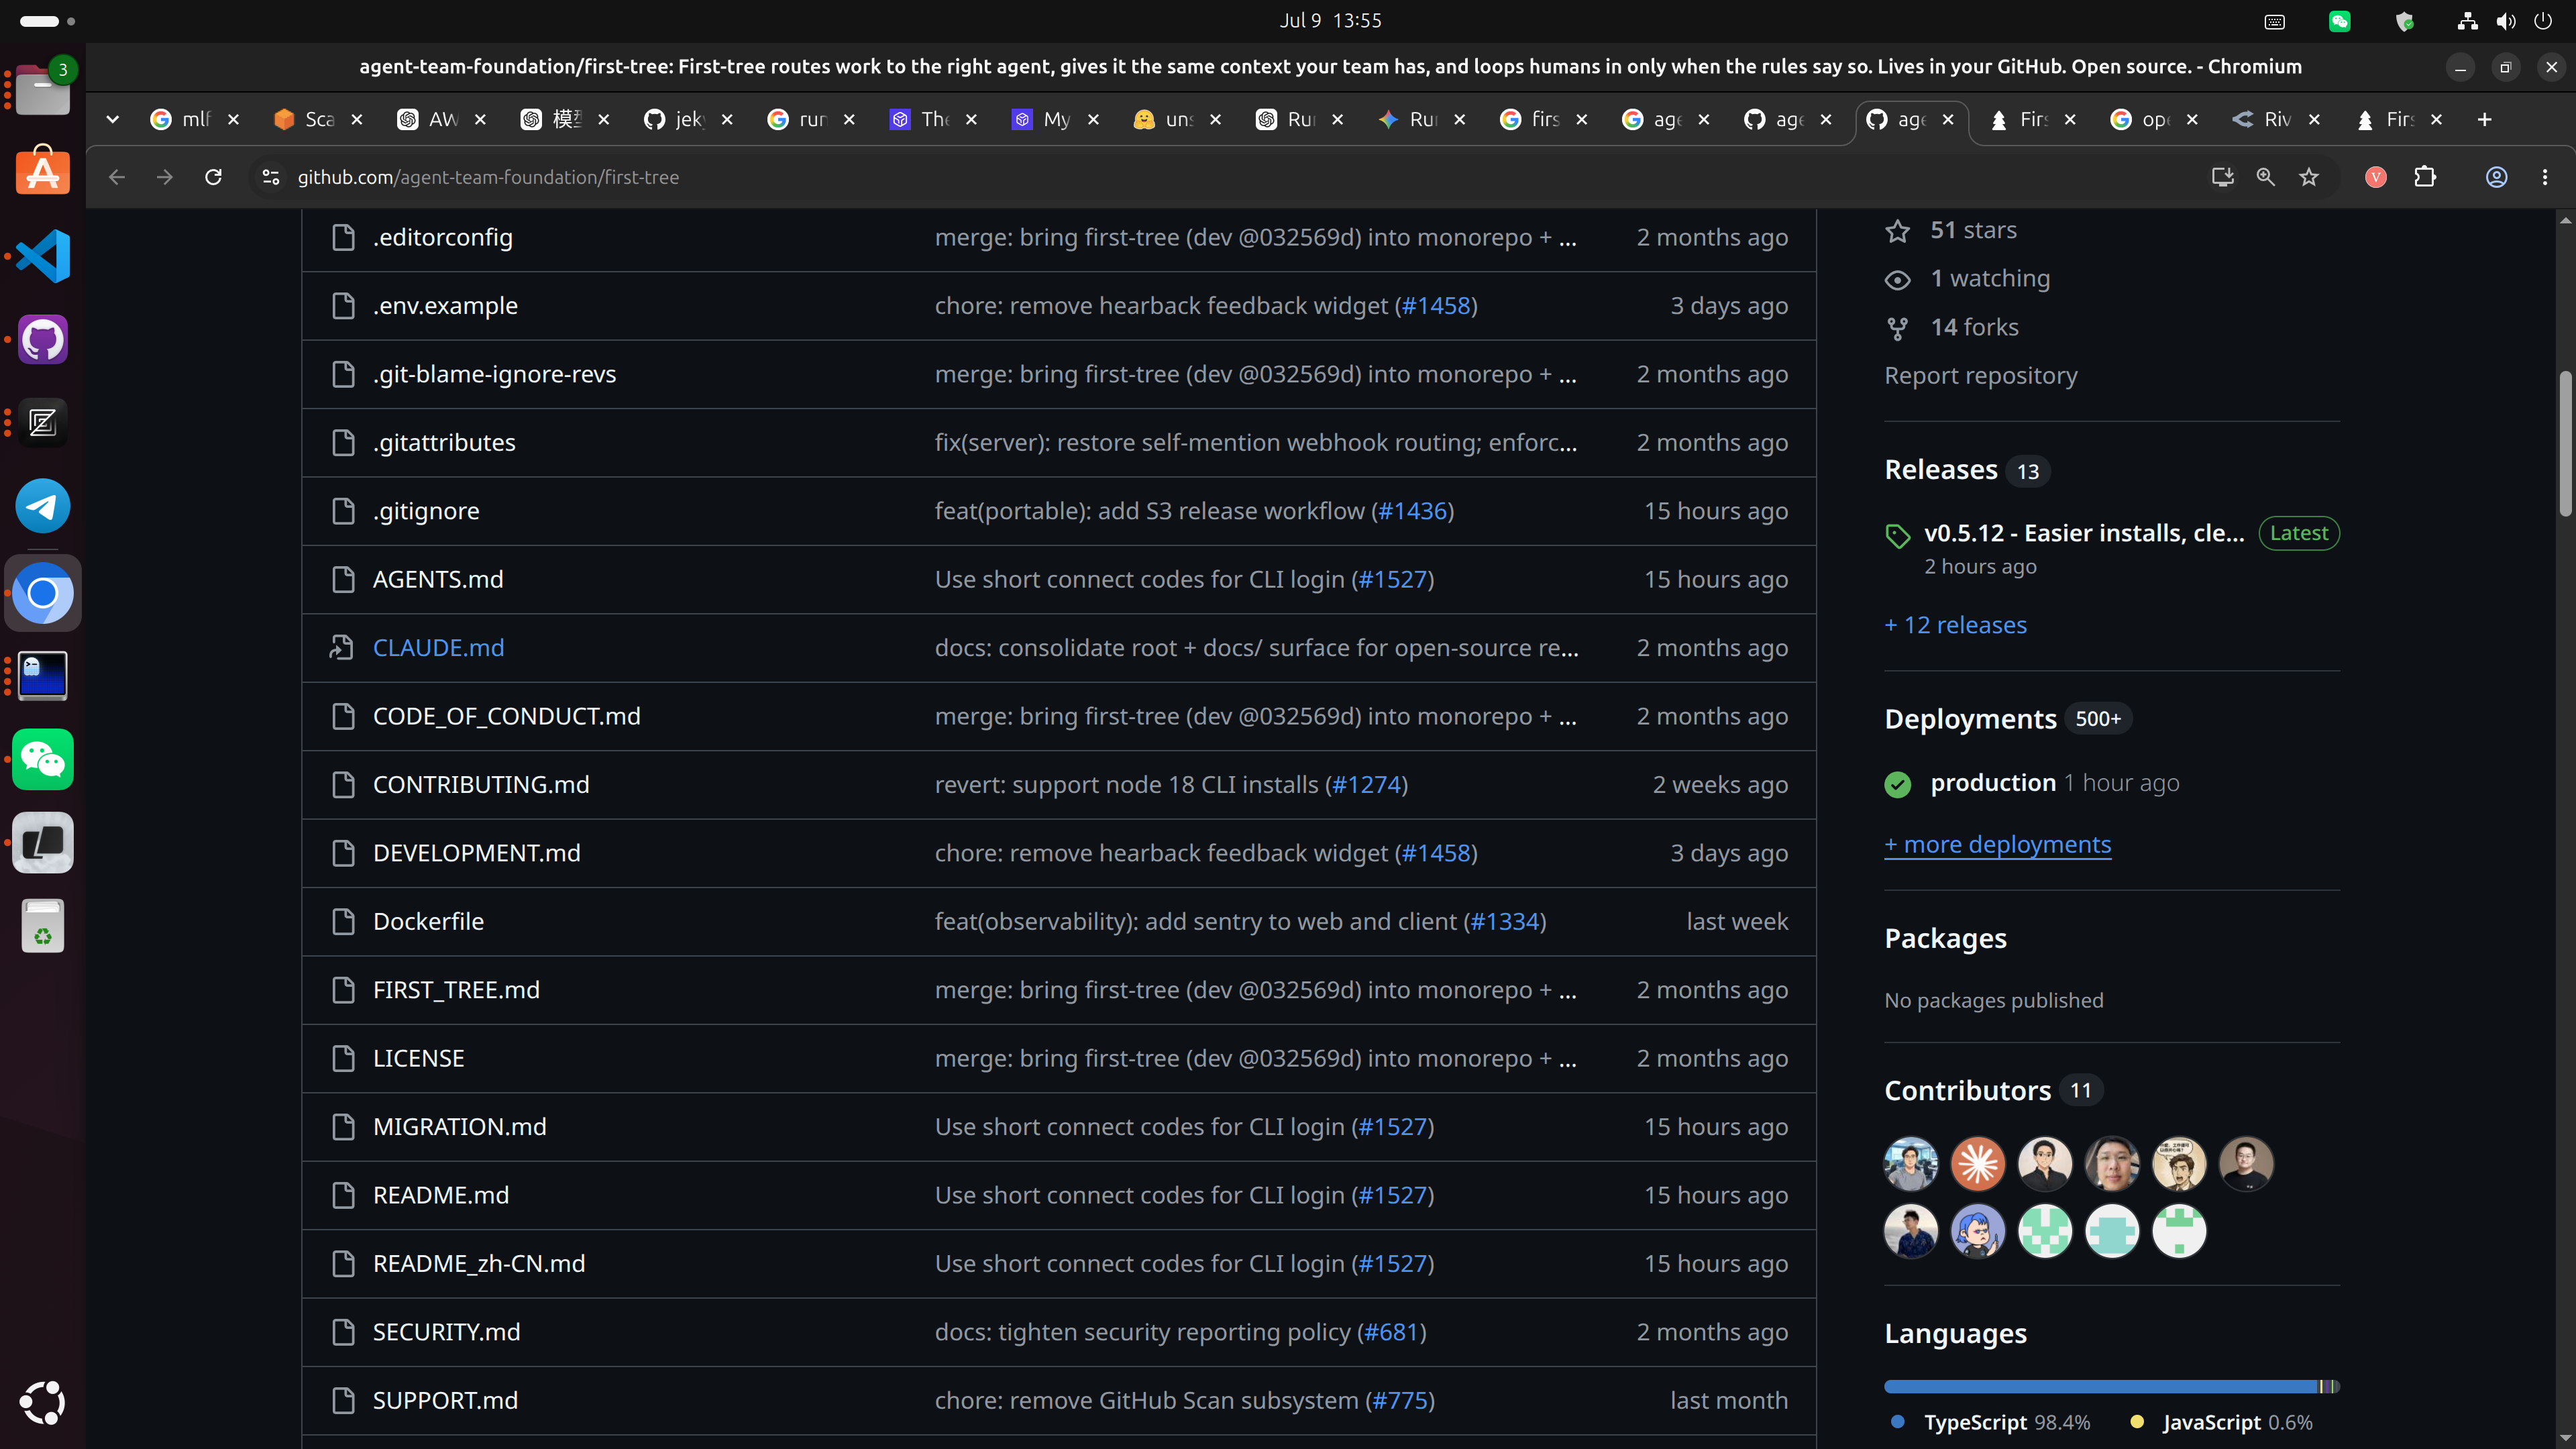Open the Extensions puzzle icon
This screenshot has width=2576, height=1449.
[2425, 177]
